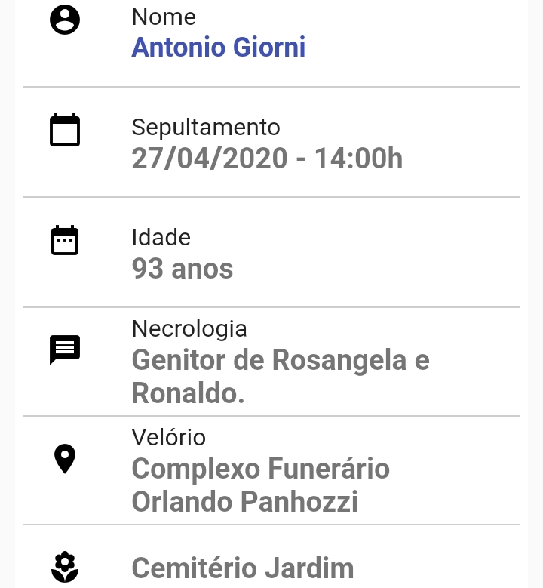
Task: Click the Cemitério Jardim text
Action: click(x=243, y=568)
